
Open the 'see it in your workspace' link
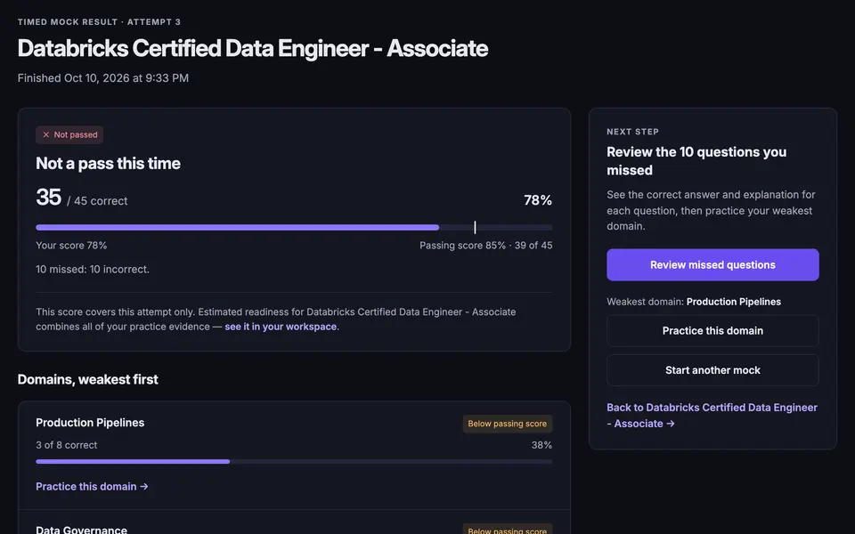[281, 327]
